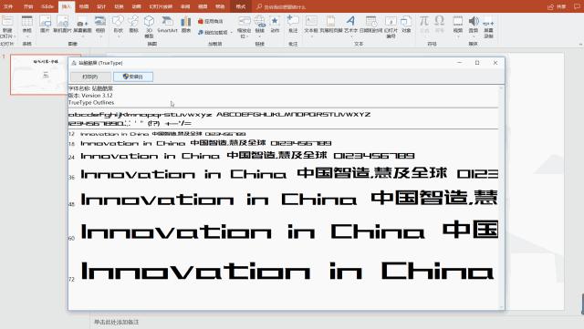Click the 'Tell me what you want' search box
The height and width of the screenshot is (329, 584).
click(x=285, y=6)
